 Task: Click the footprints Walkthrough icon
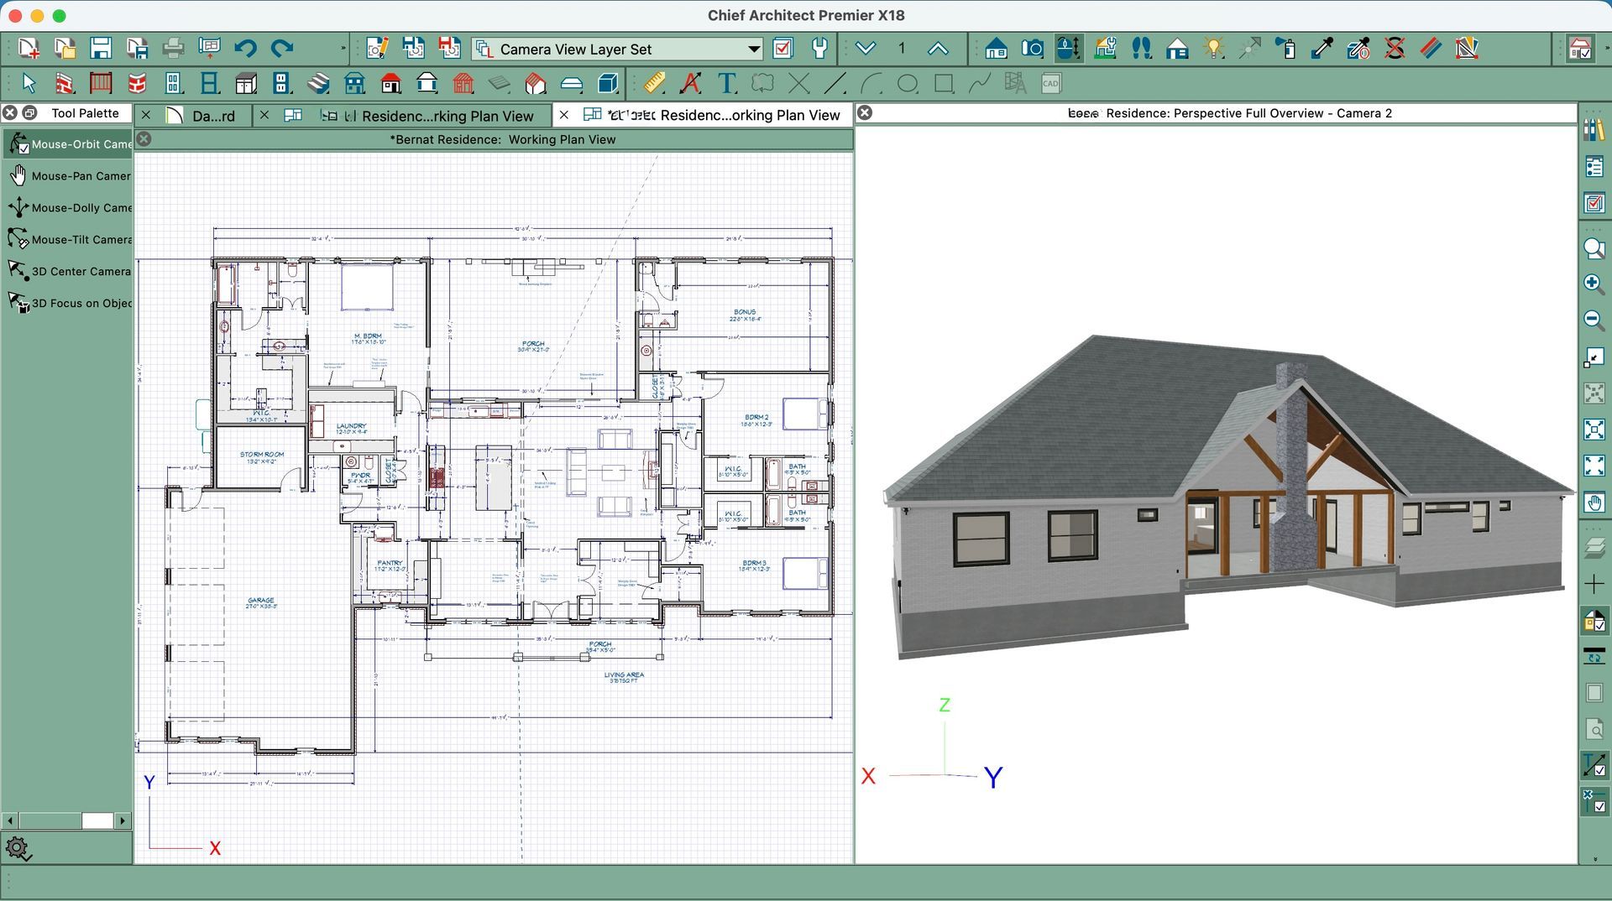pos(1141,49)
